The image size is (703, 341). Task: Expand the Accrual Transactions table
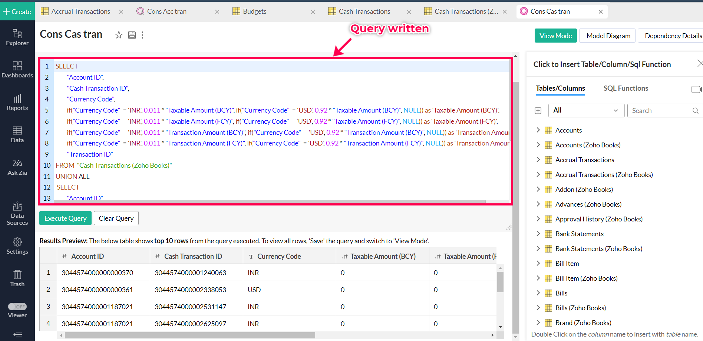538,160
